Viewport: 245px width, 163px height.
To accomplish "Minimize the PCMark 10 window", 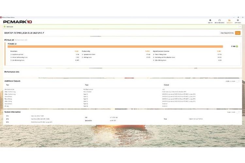I will pyautogui.click(x=234, y=17).
